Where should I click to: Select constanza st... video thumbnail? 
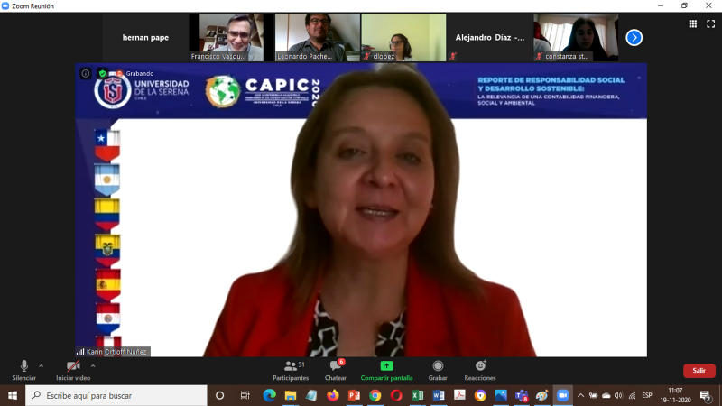[x=576, y=37]
